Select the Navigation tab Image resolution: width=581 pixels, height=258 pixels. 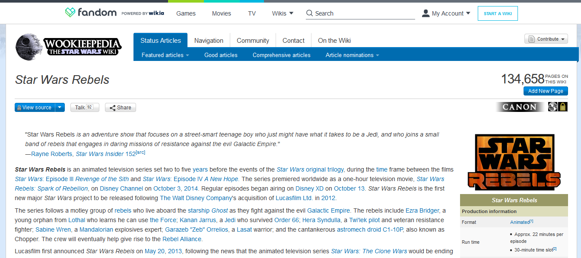[x=209, y=41]
